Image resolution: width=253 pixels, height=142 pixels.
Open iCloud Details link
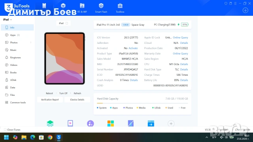[x=184, y=43]
